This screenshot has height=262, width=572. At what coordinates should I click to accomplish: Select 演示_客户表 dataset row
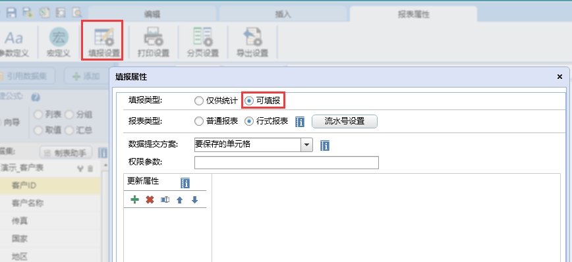click(x=50, y=169)
